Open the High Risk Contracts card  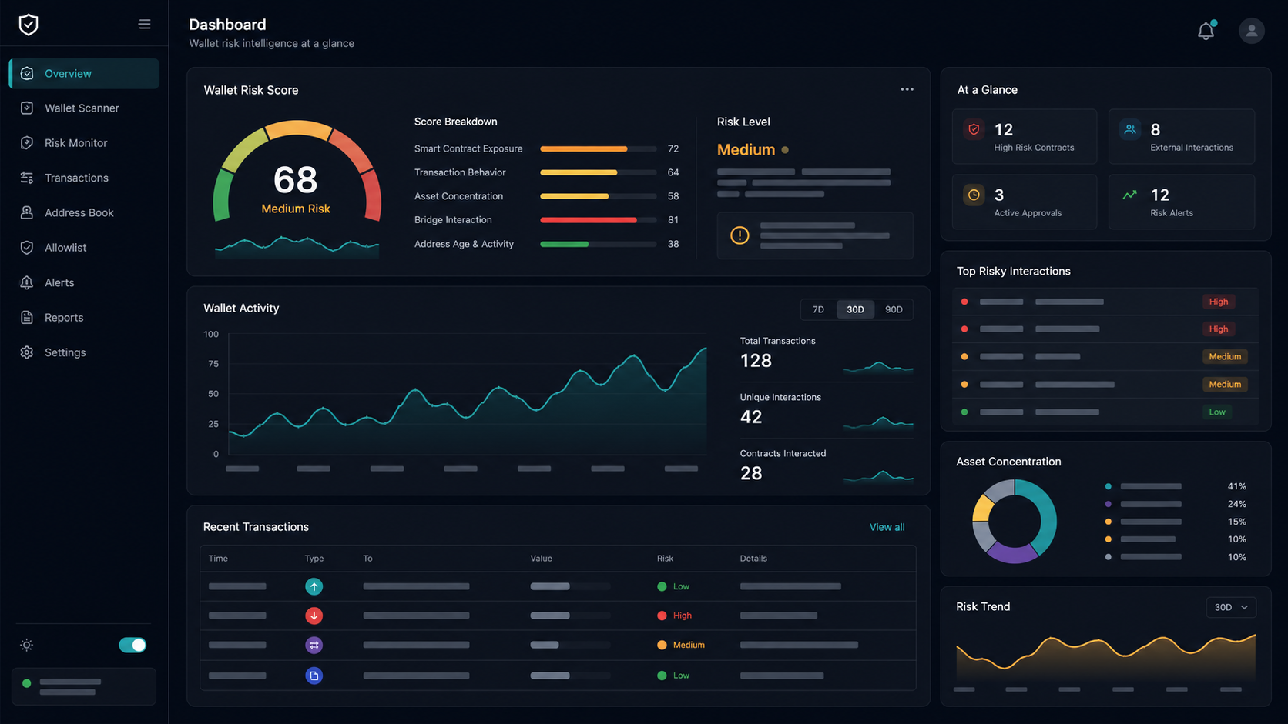click(x=1025, y=136)
